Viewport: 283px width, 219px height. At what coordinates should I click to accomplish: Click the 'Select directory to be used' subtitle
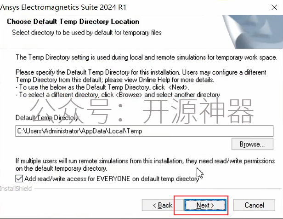pos(87,33)
